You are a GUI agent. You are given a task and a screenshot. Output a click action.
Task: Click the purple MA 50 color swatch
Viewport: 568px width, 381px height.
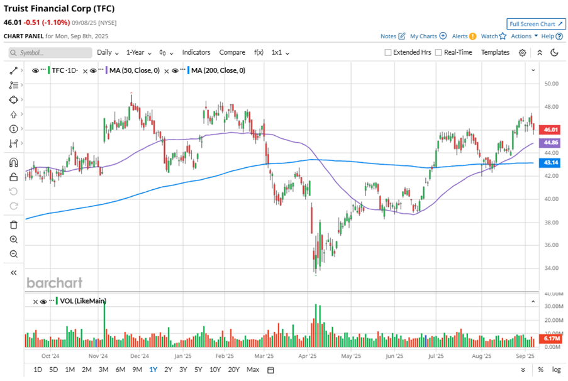(106, 70)
